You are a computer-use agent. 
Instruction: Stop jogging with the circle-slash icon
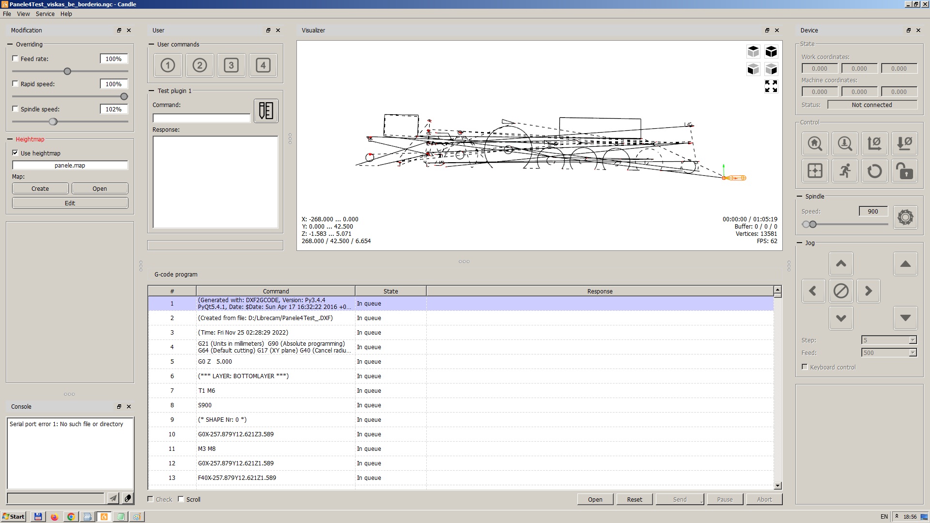click(841, 291)
